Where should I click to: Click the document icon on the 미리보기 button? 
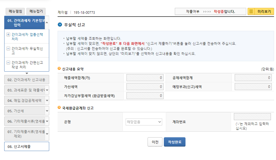pos(251,12)
